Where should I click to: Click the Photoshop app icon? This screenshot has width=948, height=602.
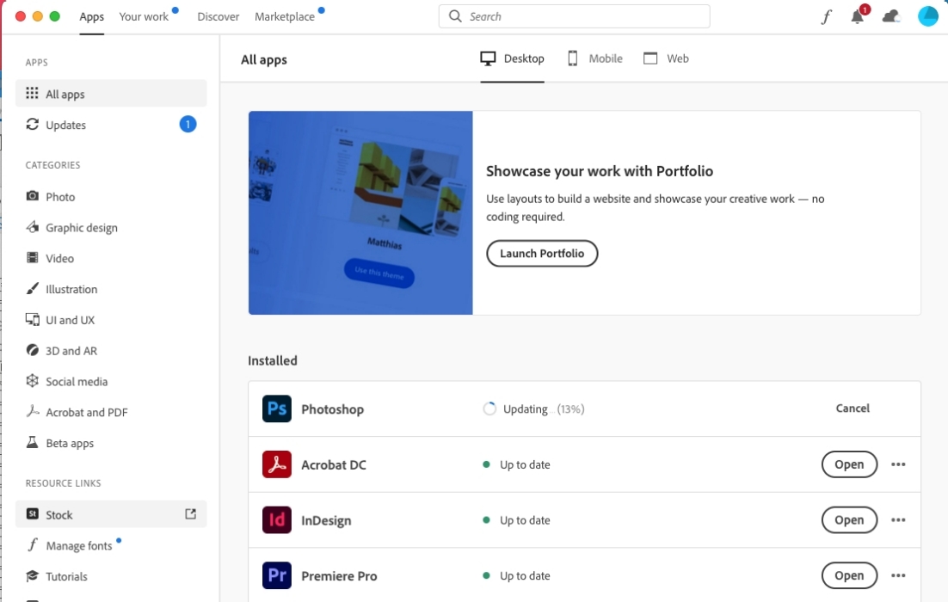coord(277,408)
